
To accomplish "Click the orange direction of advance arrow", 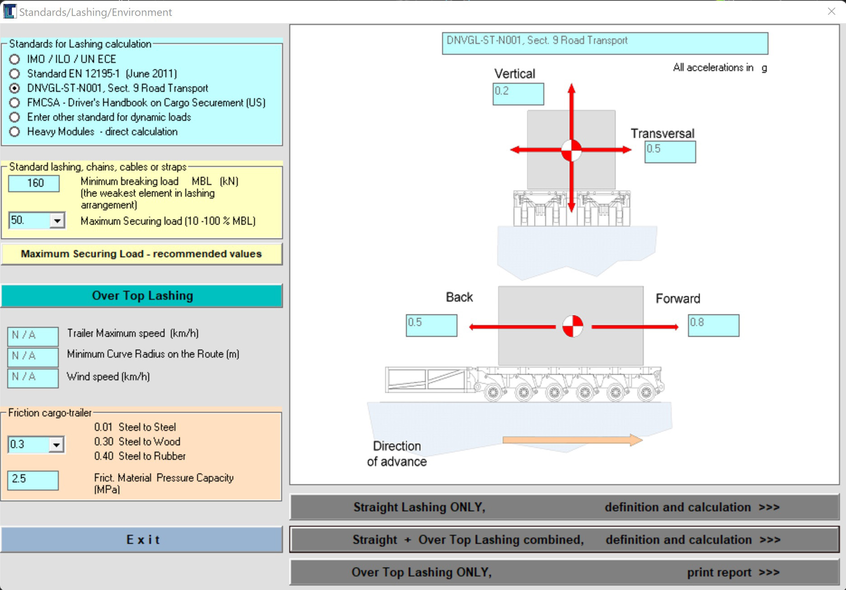I will coord(572,440).
